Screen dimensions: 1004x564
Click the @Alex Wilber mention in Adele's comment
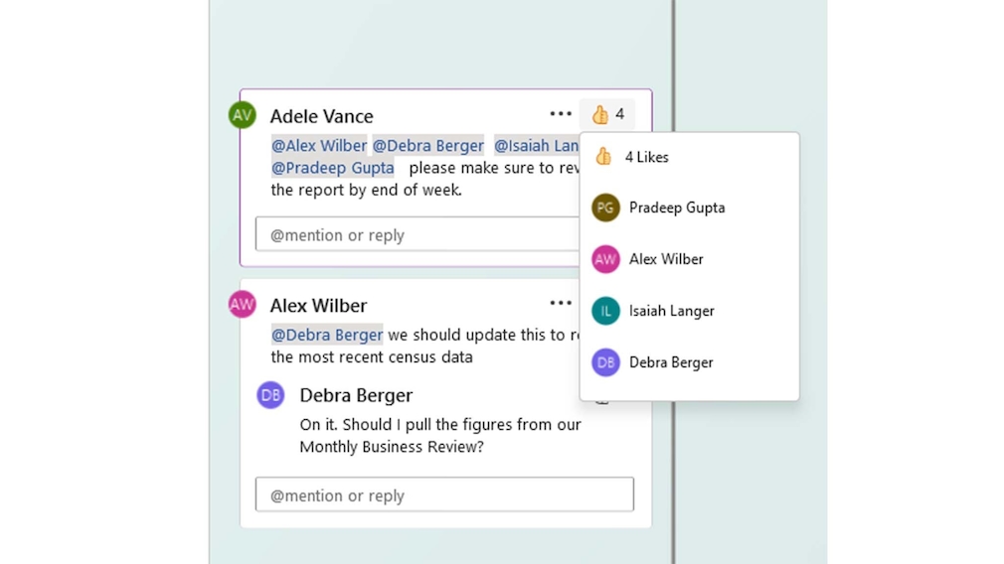(x=319, y=146)
